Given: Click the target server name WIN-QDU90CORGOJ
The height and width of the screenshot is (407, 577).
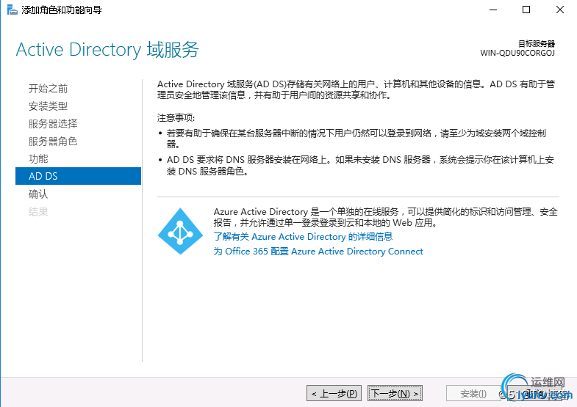Looking at the screenshot, I should [x=517, y=54].
